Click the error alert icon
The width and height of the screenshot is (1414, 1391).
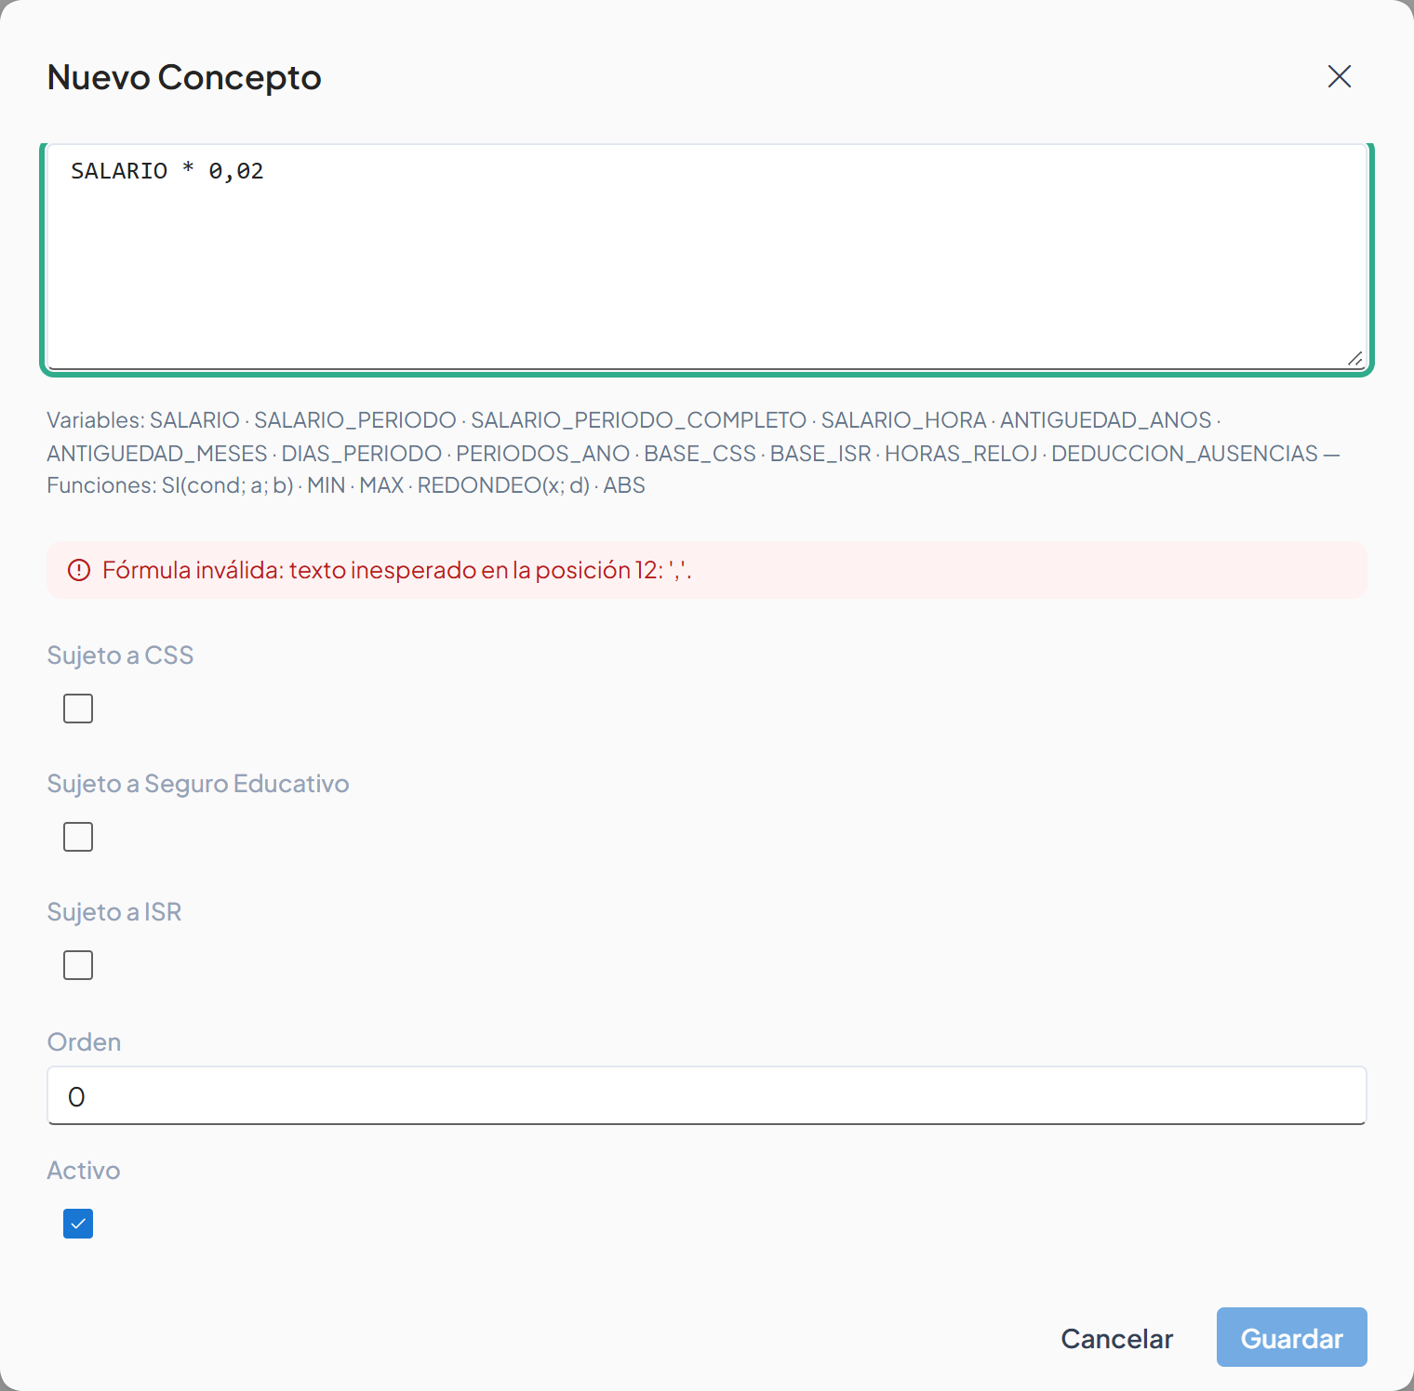click(79, 570)
